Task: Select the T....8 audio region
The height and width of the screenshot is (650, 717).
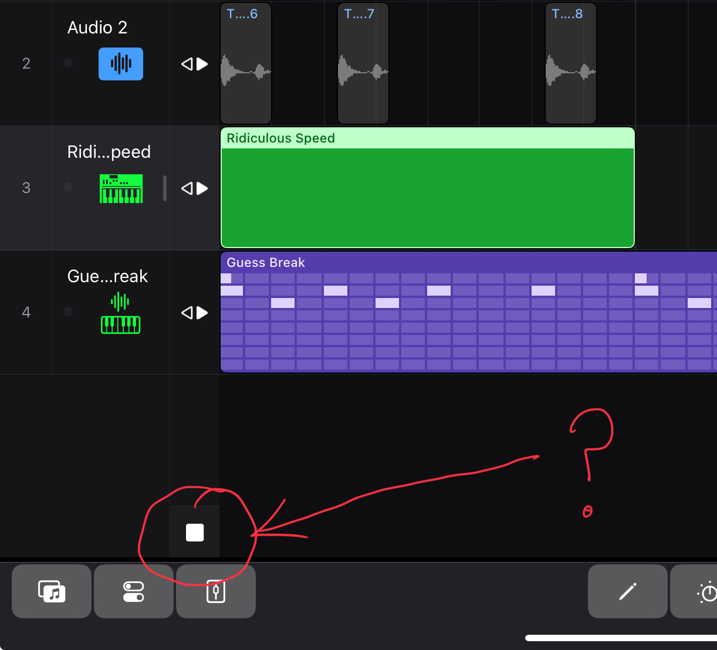Action: tap(571, 63)
